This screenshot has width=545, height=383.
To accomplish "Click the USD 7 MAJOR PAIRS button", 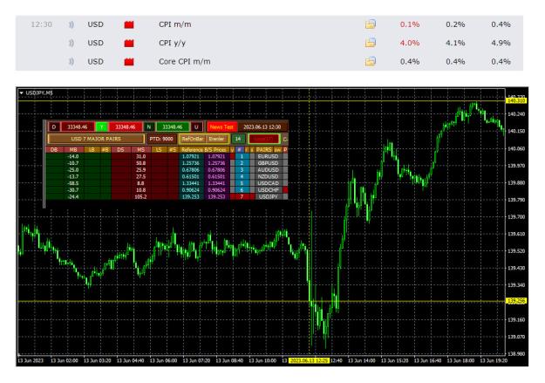I will tap(96, 139).
